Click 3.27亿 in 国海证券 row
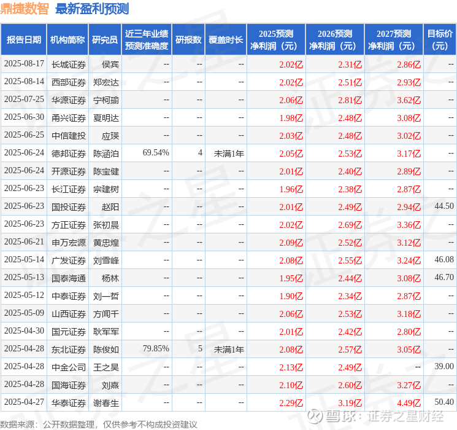 (409, 385)
